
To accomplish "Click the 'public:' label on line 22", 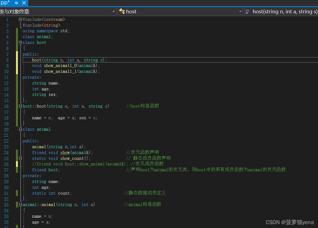I will 31,141.
